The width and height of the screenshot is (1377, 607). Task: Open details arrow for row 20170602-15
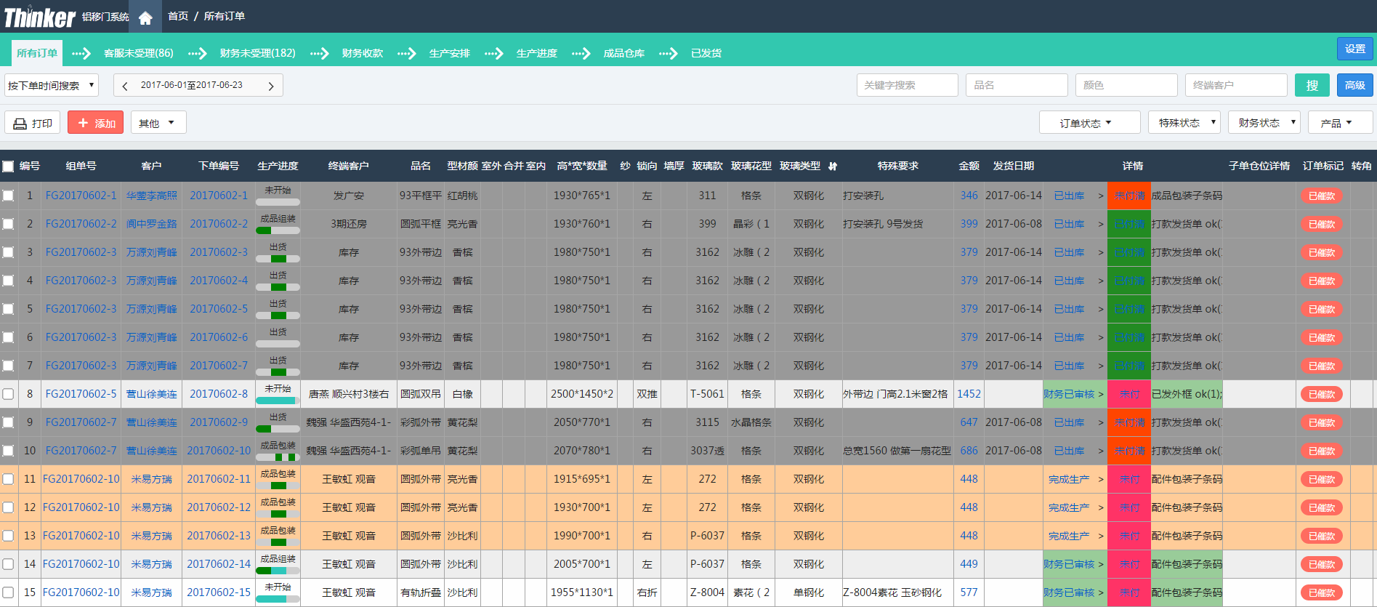pyautogui.click(x=1100, y=592)
